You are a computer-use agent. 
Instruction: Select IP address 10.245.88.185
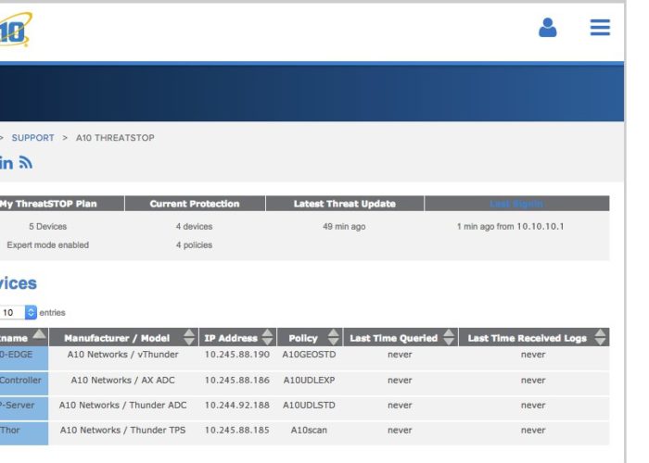coord(237,430)
